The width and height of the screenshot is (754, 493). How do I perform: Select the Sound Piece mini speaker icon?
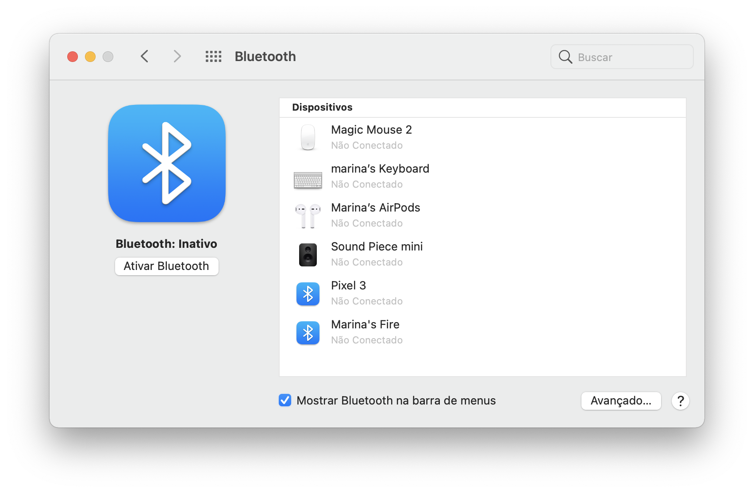[x=308, y=254]
